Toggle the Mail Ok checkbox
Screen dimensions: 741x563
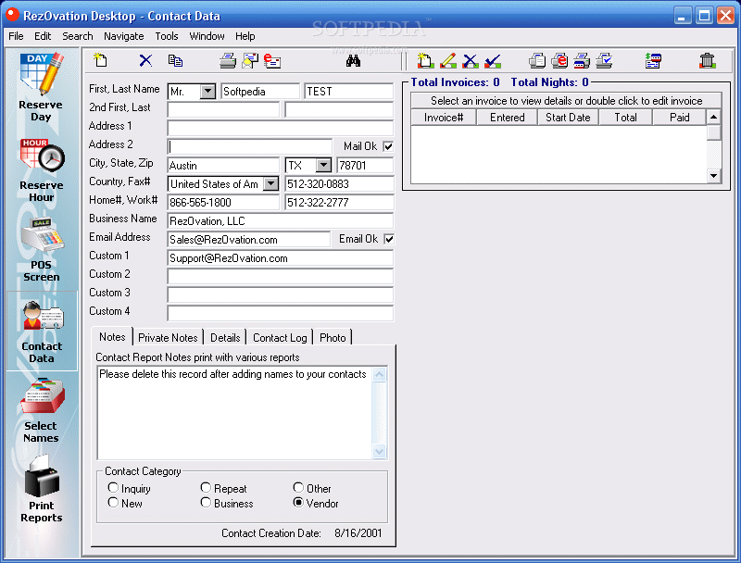pyautogui.click(x=388, y=146)
